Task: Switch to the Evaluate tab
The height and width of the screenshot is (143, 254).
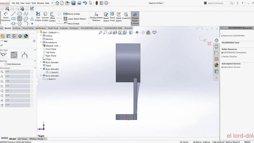Action: [x=64, y=28]
